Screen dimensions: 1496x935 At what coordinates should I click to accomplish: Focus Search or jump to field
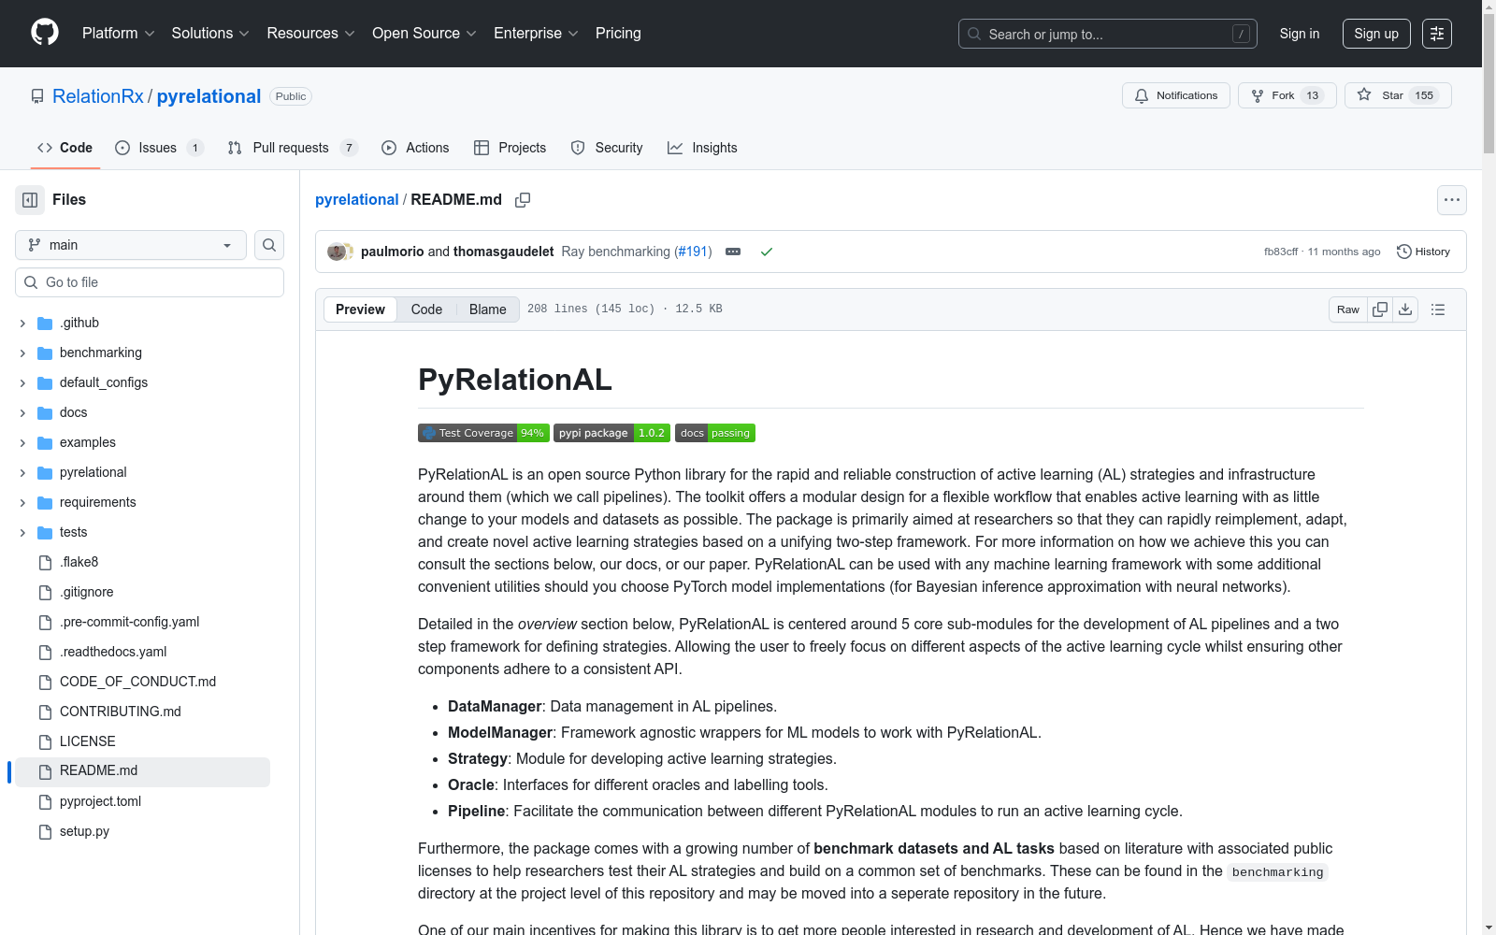coord(1108,34)
